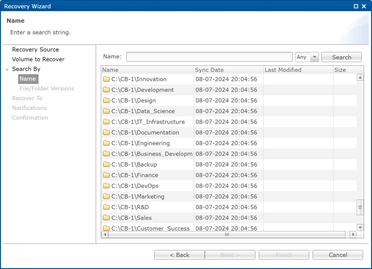The width and height of the screenshot is (372, 269).
Task: Close the Recovery Wizard window
Action: point(364,6)
